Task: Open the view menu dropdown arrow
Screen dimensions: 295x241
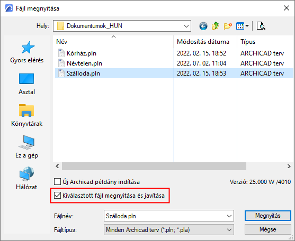Action: [247, 26]
